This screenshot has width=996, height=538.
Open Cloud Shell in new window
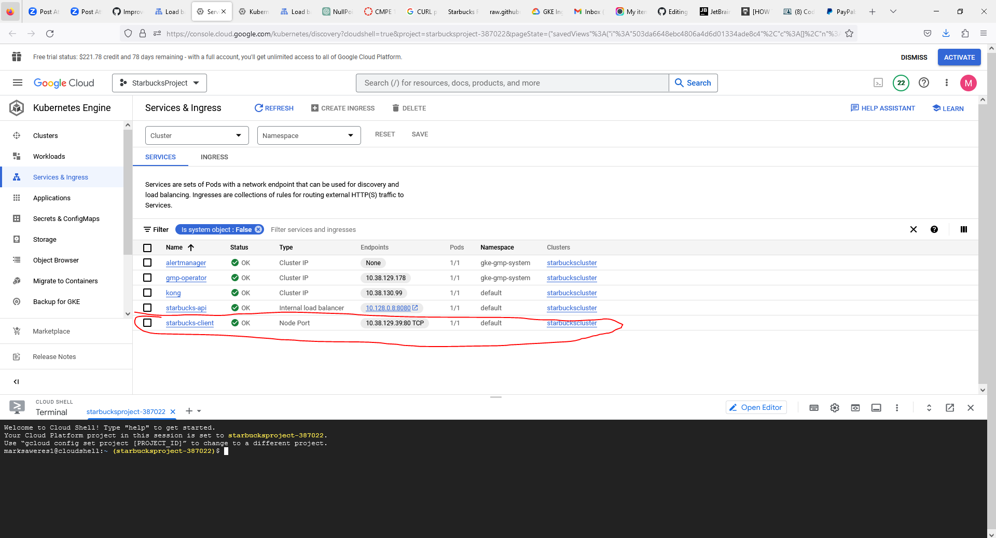coord(950,408)
